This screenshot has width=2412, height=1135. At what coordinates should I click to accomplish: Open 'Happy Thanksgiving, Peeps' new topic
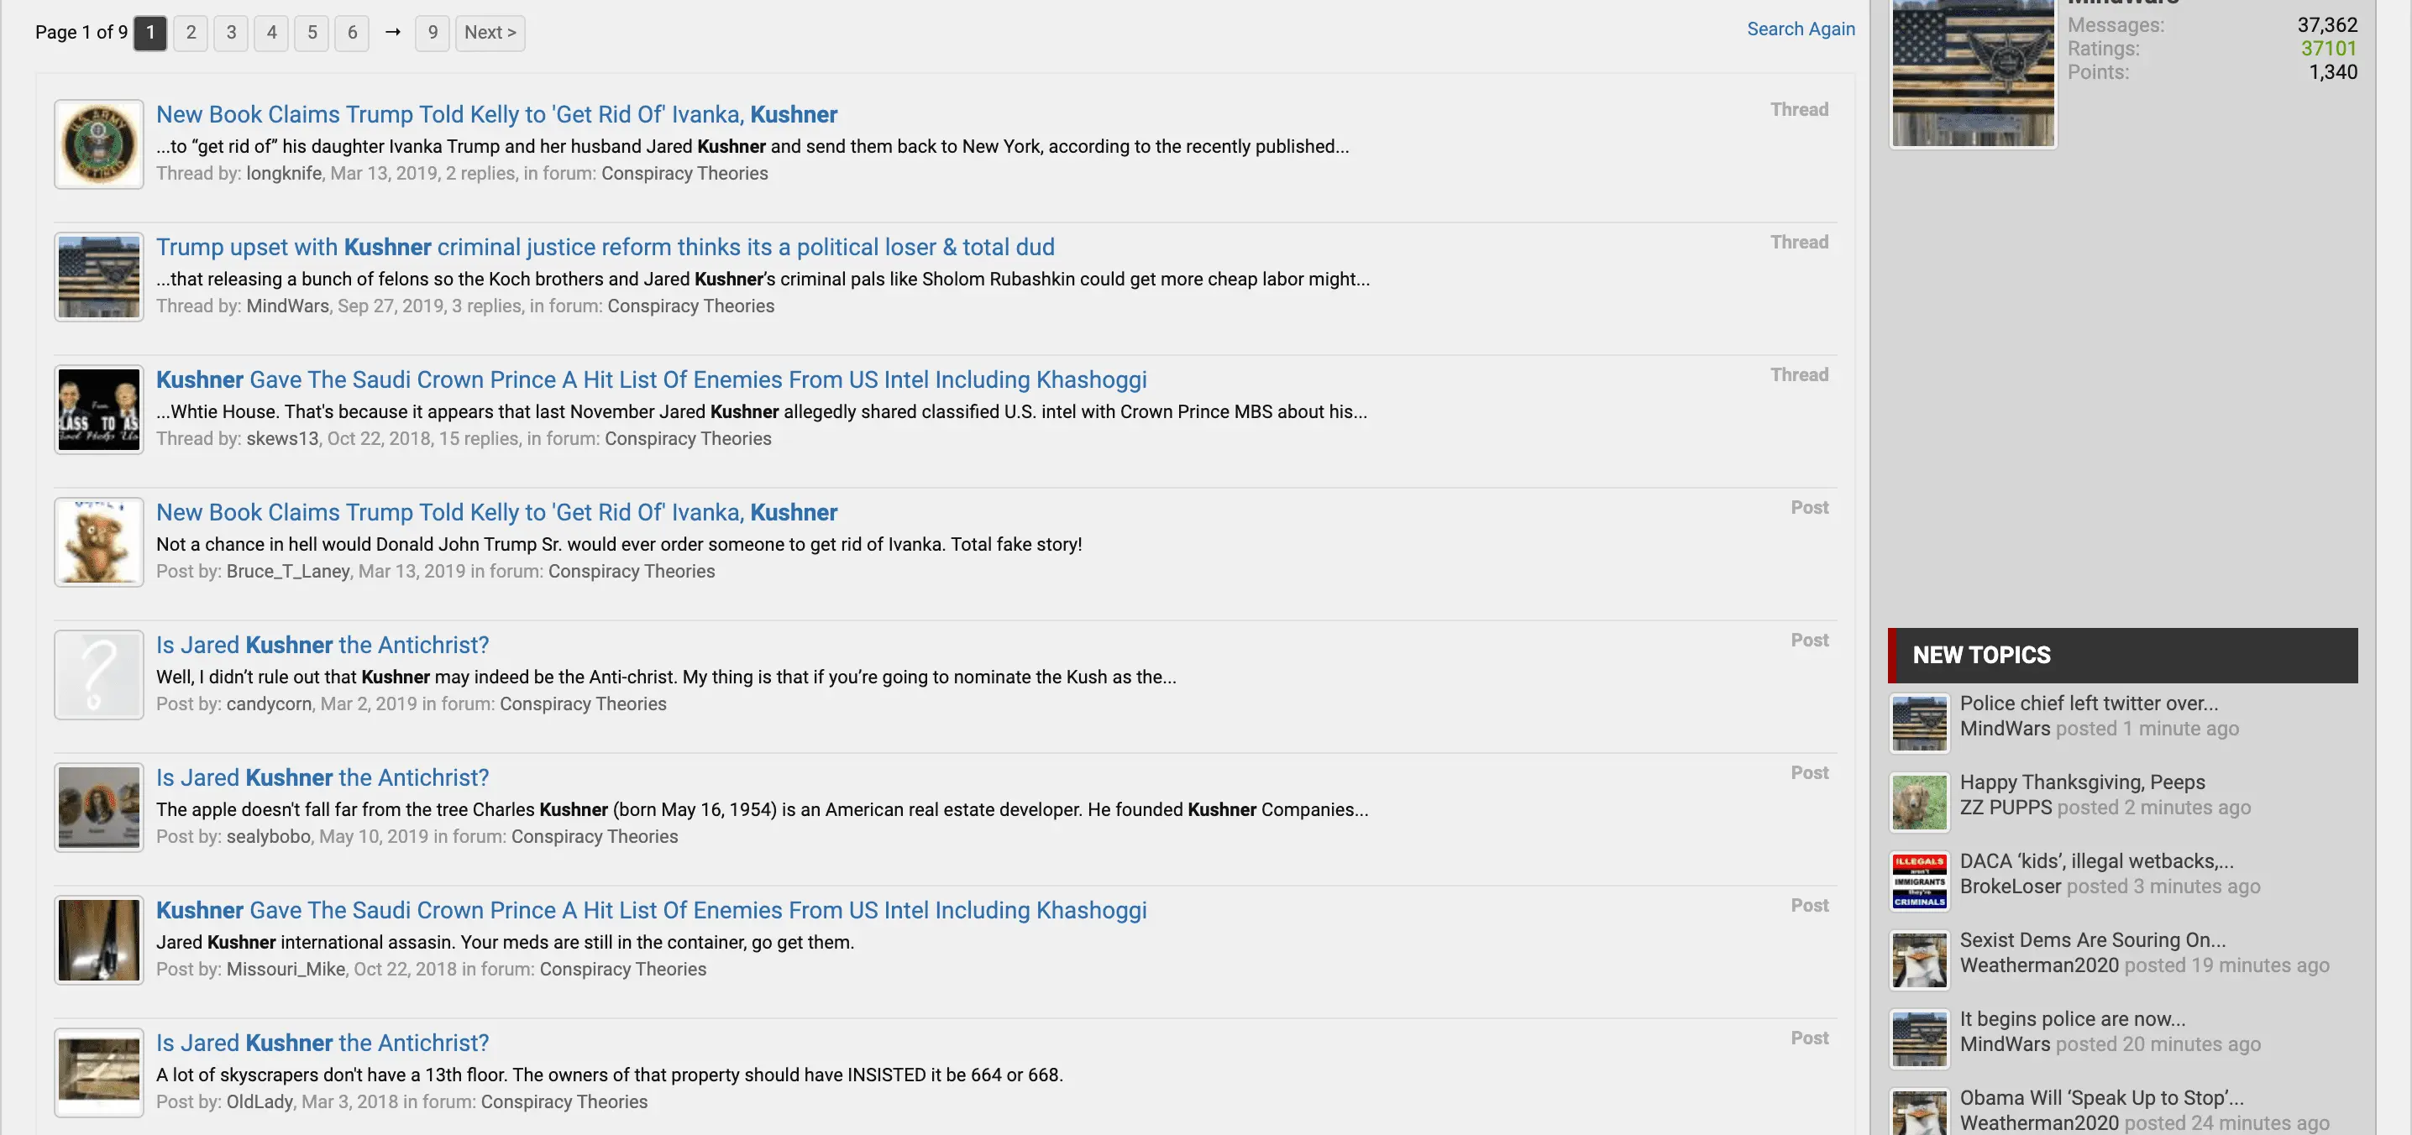click(2081, 782)
